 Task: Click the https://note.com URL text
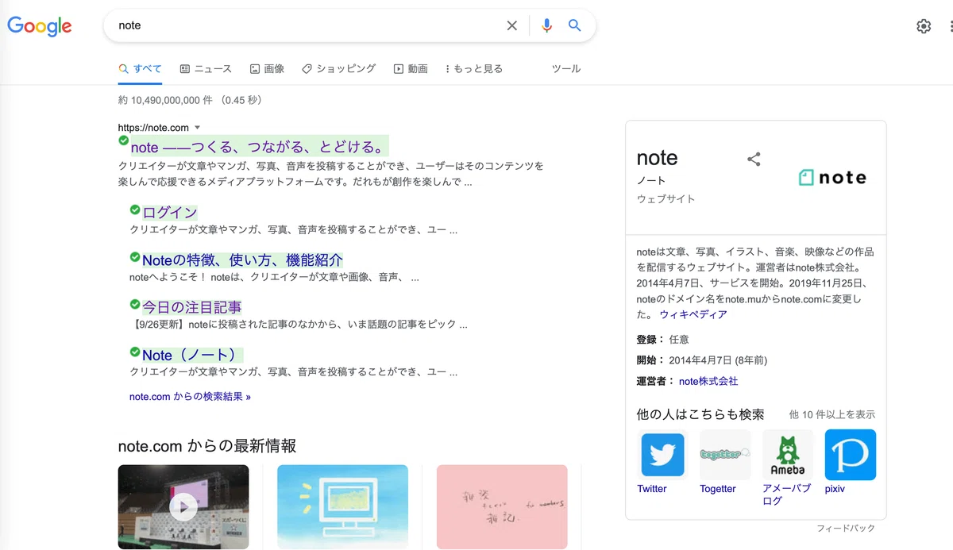click(153, 128)
